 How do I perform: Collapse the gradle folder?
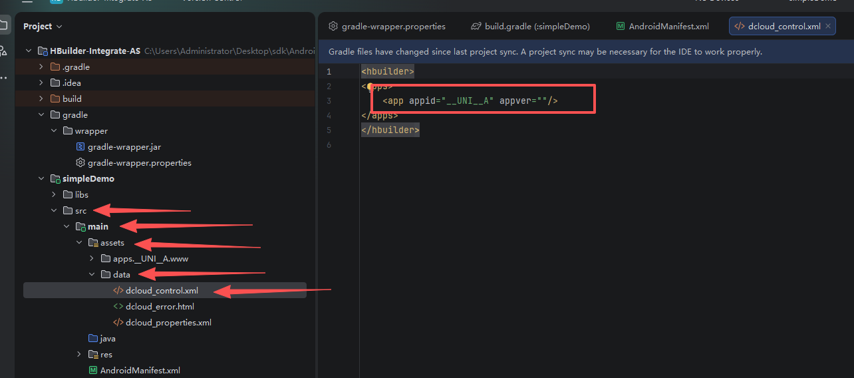click(41, 114)
